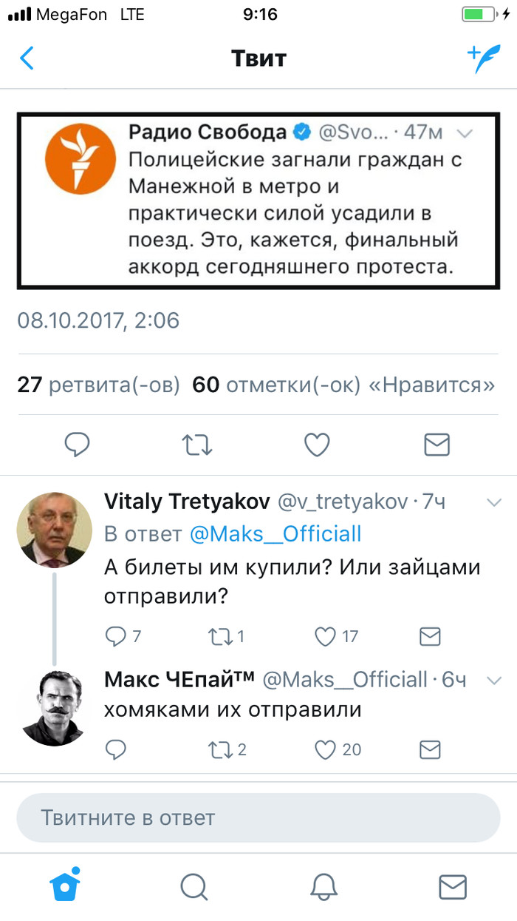The height and width of the screenshot is (921, 517).
Task: Expand options for Vitaly Tretyakov's tweet
Action: 493,503
